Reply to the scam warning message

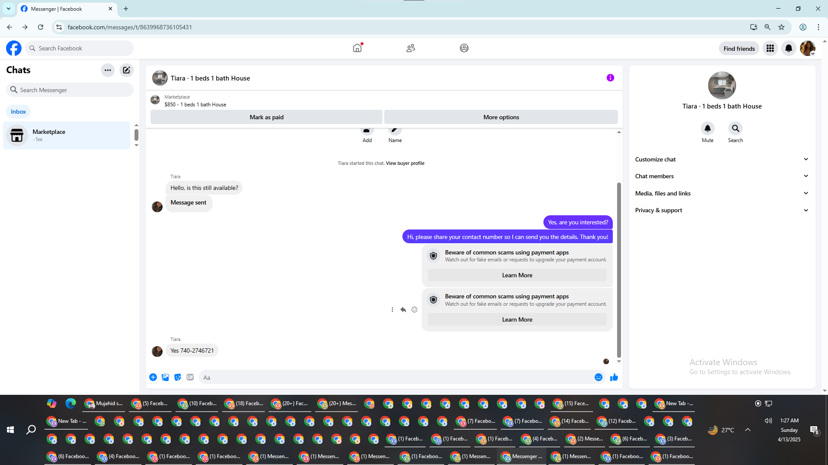403,310
